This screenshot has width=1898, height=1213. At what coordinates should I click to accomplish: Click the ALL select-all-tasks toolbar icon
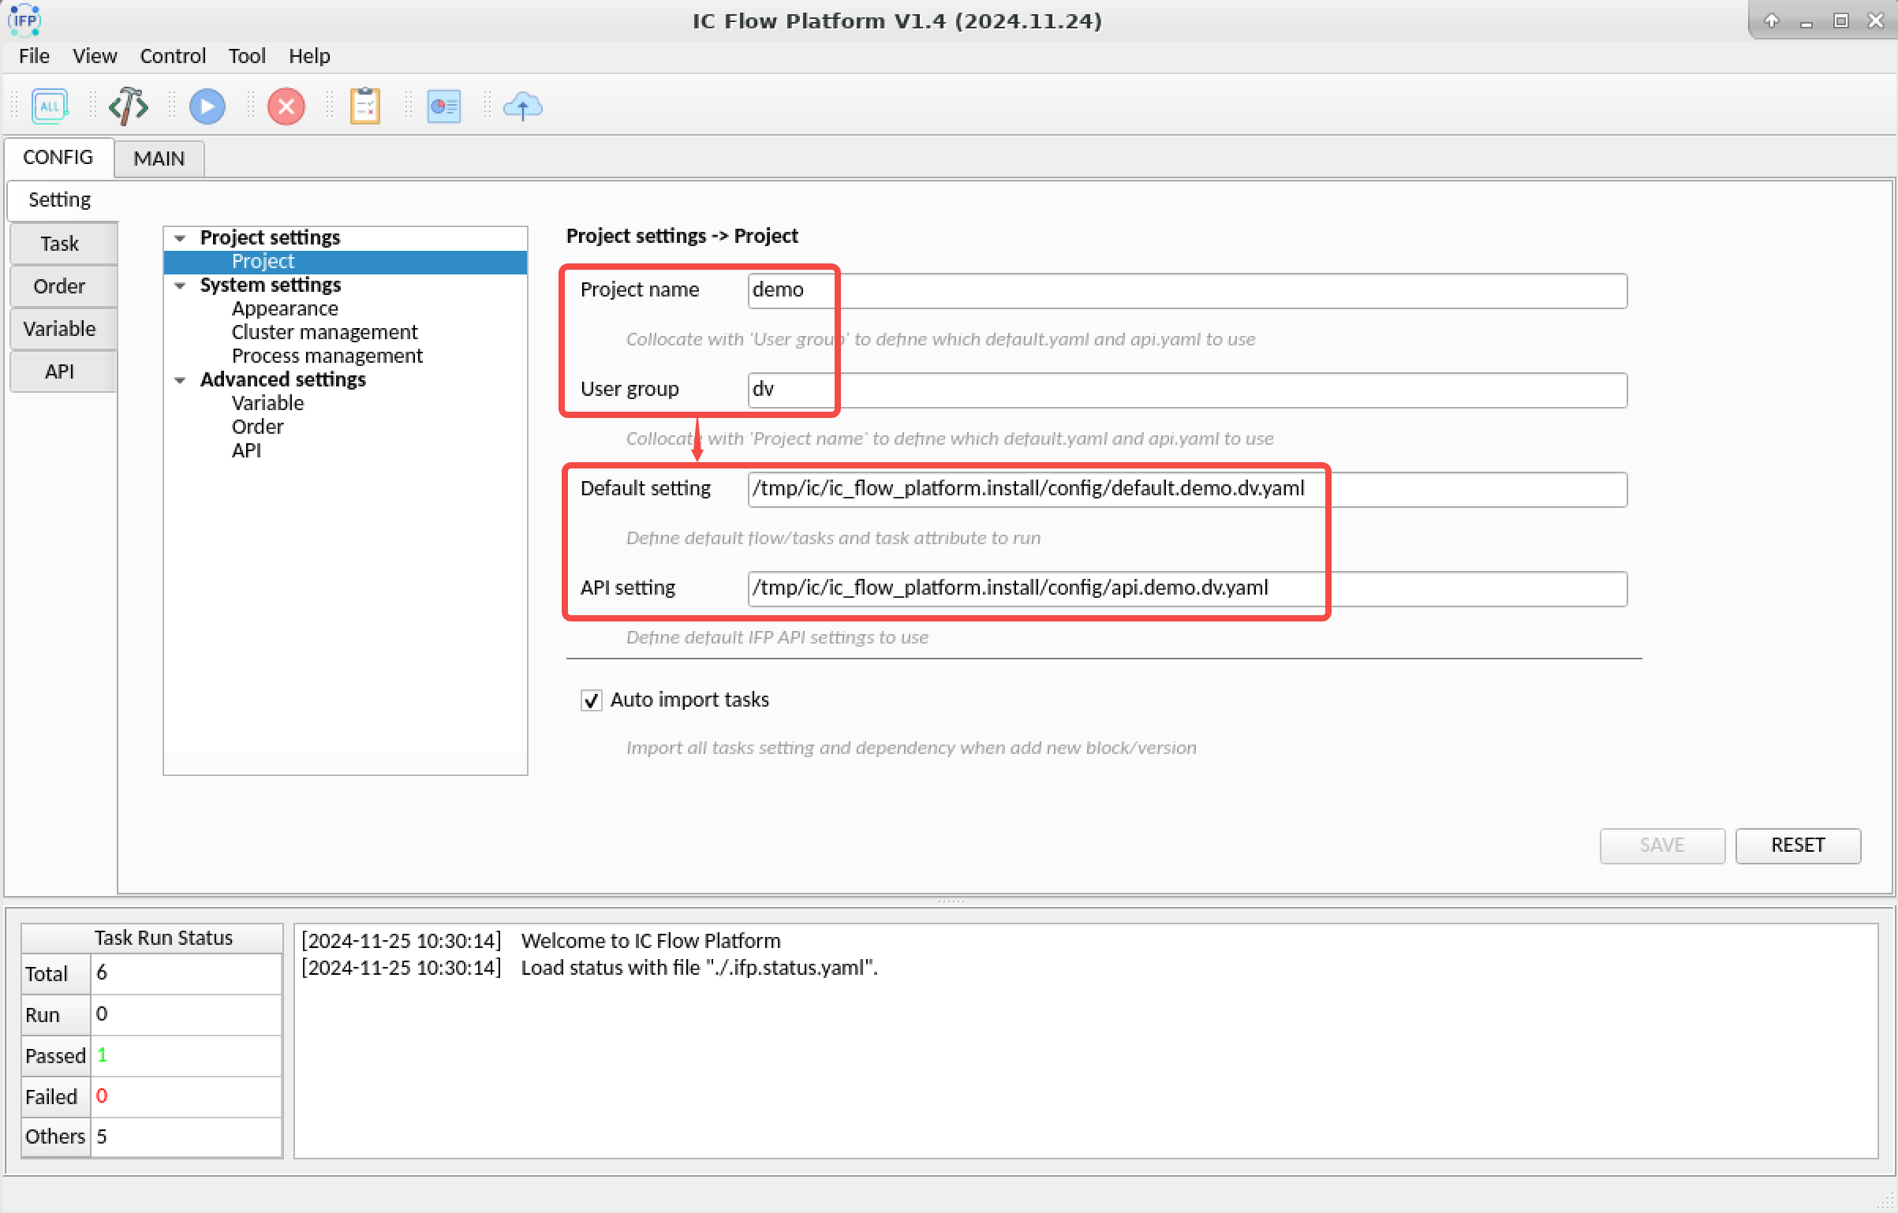pyautogui.click(x=50, y=106)
